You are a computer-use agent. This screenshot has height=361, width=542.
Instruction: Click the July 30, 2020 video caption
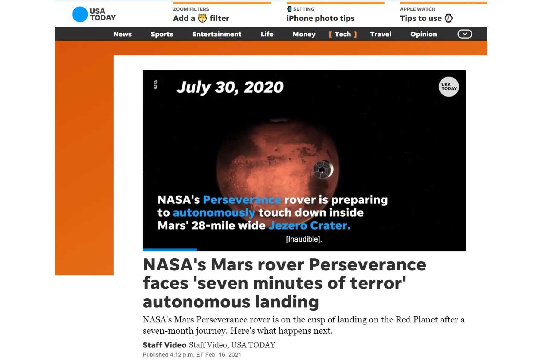click(x=230, y=87)
